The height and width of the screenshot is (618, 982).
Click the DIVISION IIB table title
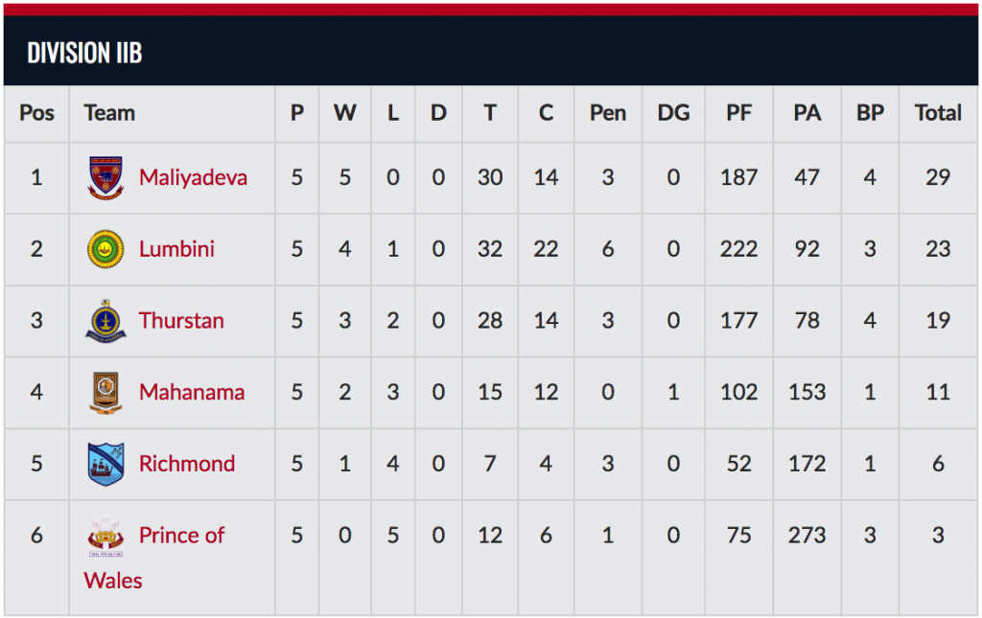point(84,53)
